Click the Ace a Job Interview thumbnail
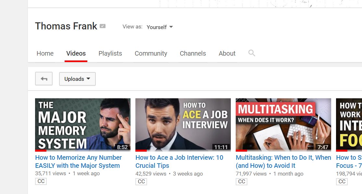 (x=183, y=124)
